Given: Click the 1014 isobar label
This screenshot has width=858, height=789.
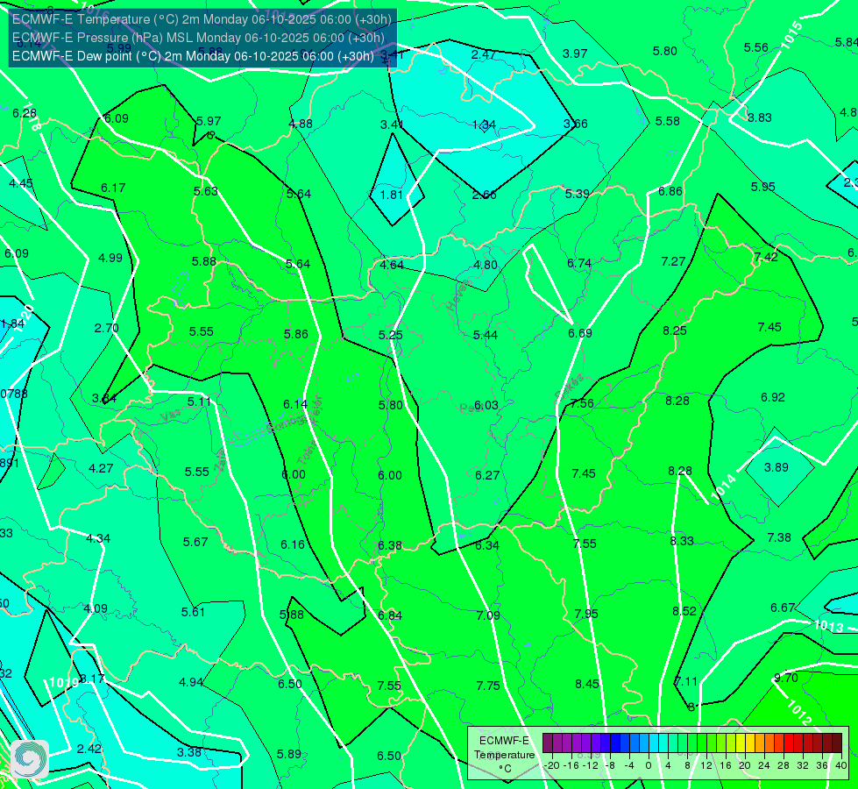Looking at the screenshot, I should [x=723, y=487].
